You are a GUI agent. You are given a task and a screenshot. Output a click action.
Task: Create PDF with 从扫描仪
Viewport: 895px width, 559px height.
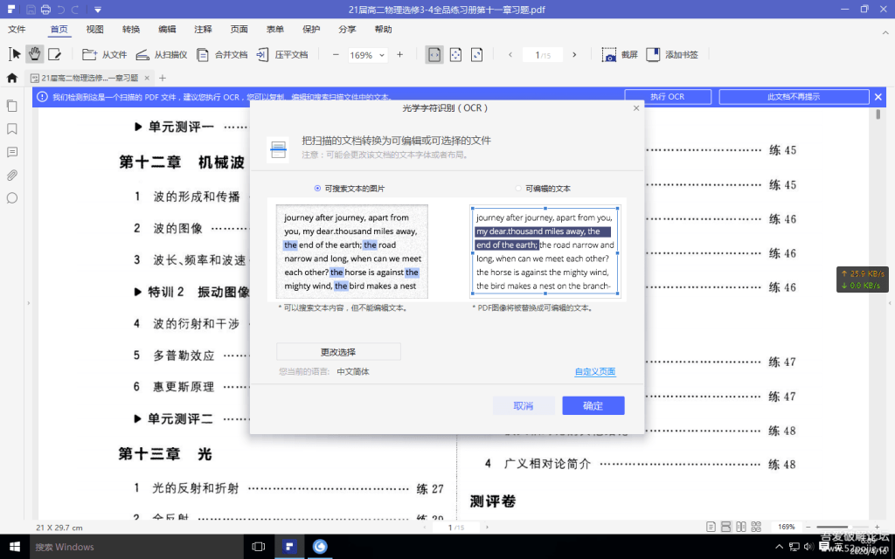point(162,55)
